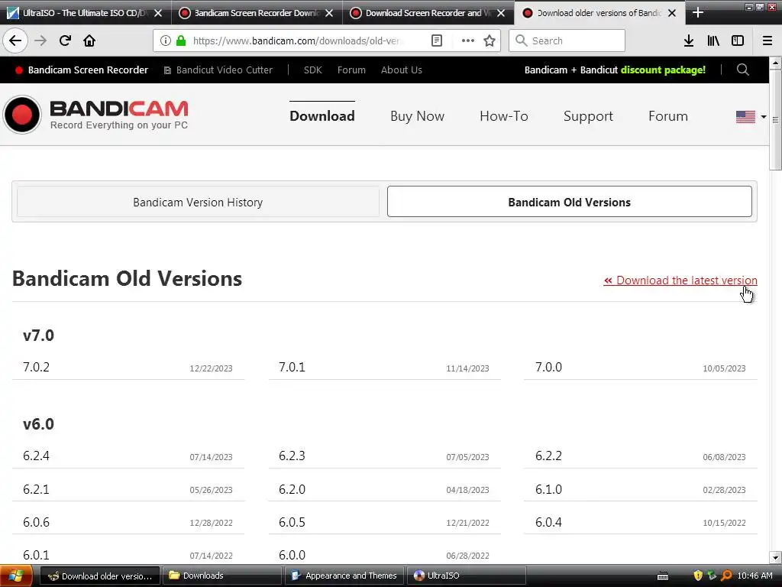Reload the current page
Screen dimensions: 782x587
pos(65,41)
